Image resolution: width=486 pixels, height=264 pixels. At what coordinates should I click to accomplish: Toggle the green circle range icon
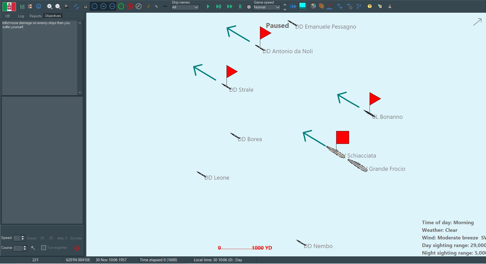point(121,6)
